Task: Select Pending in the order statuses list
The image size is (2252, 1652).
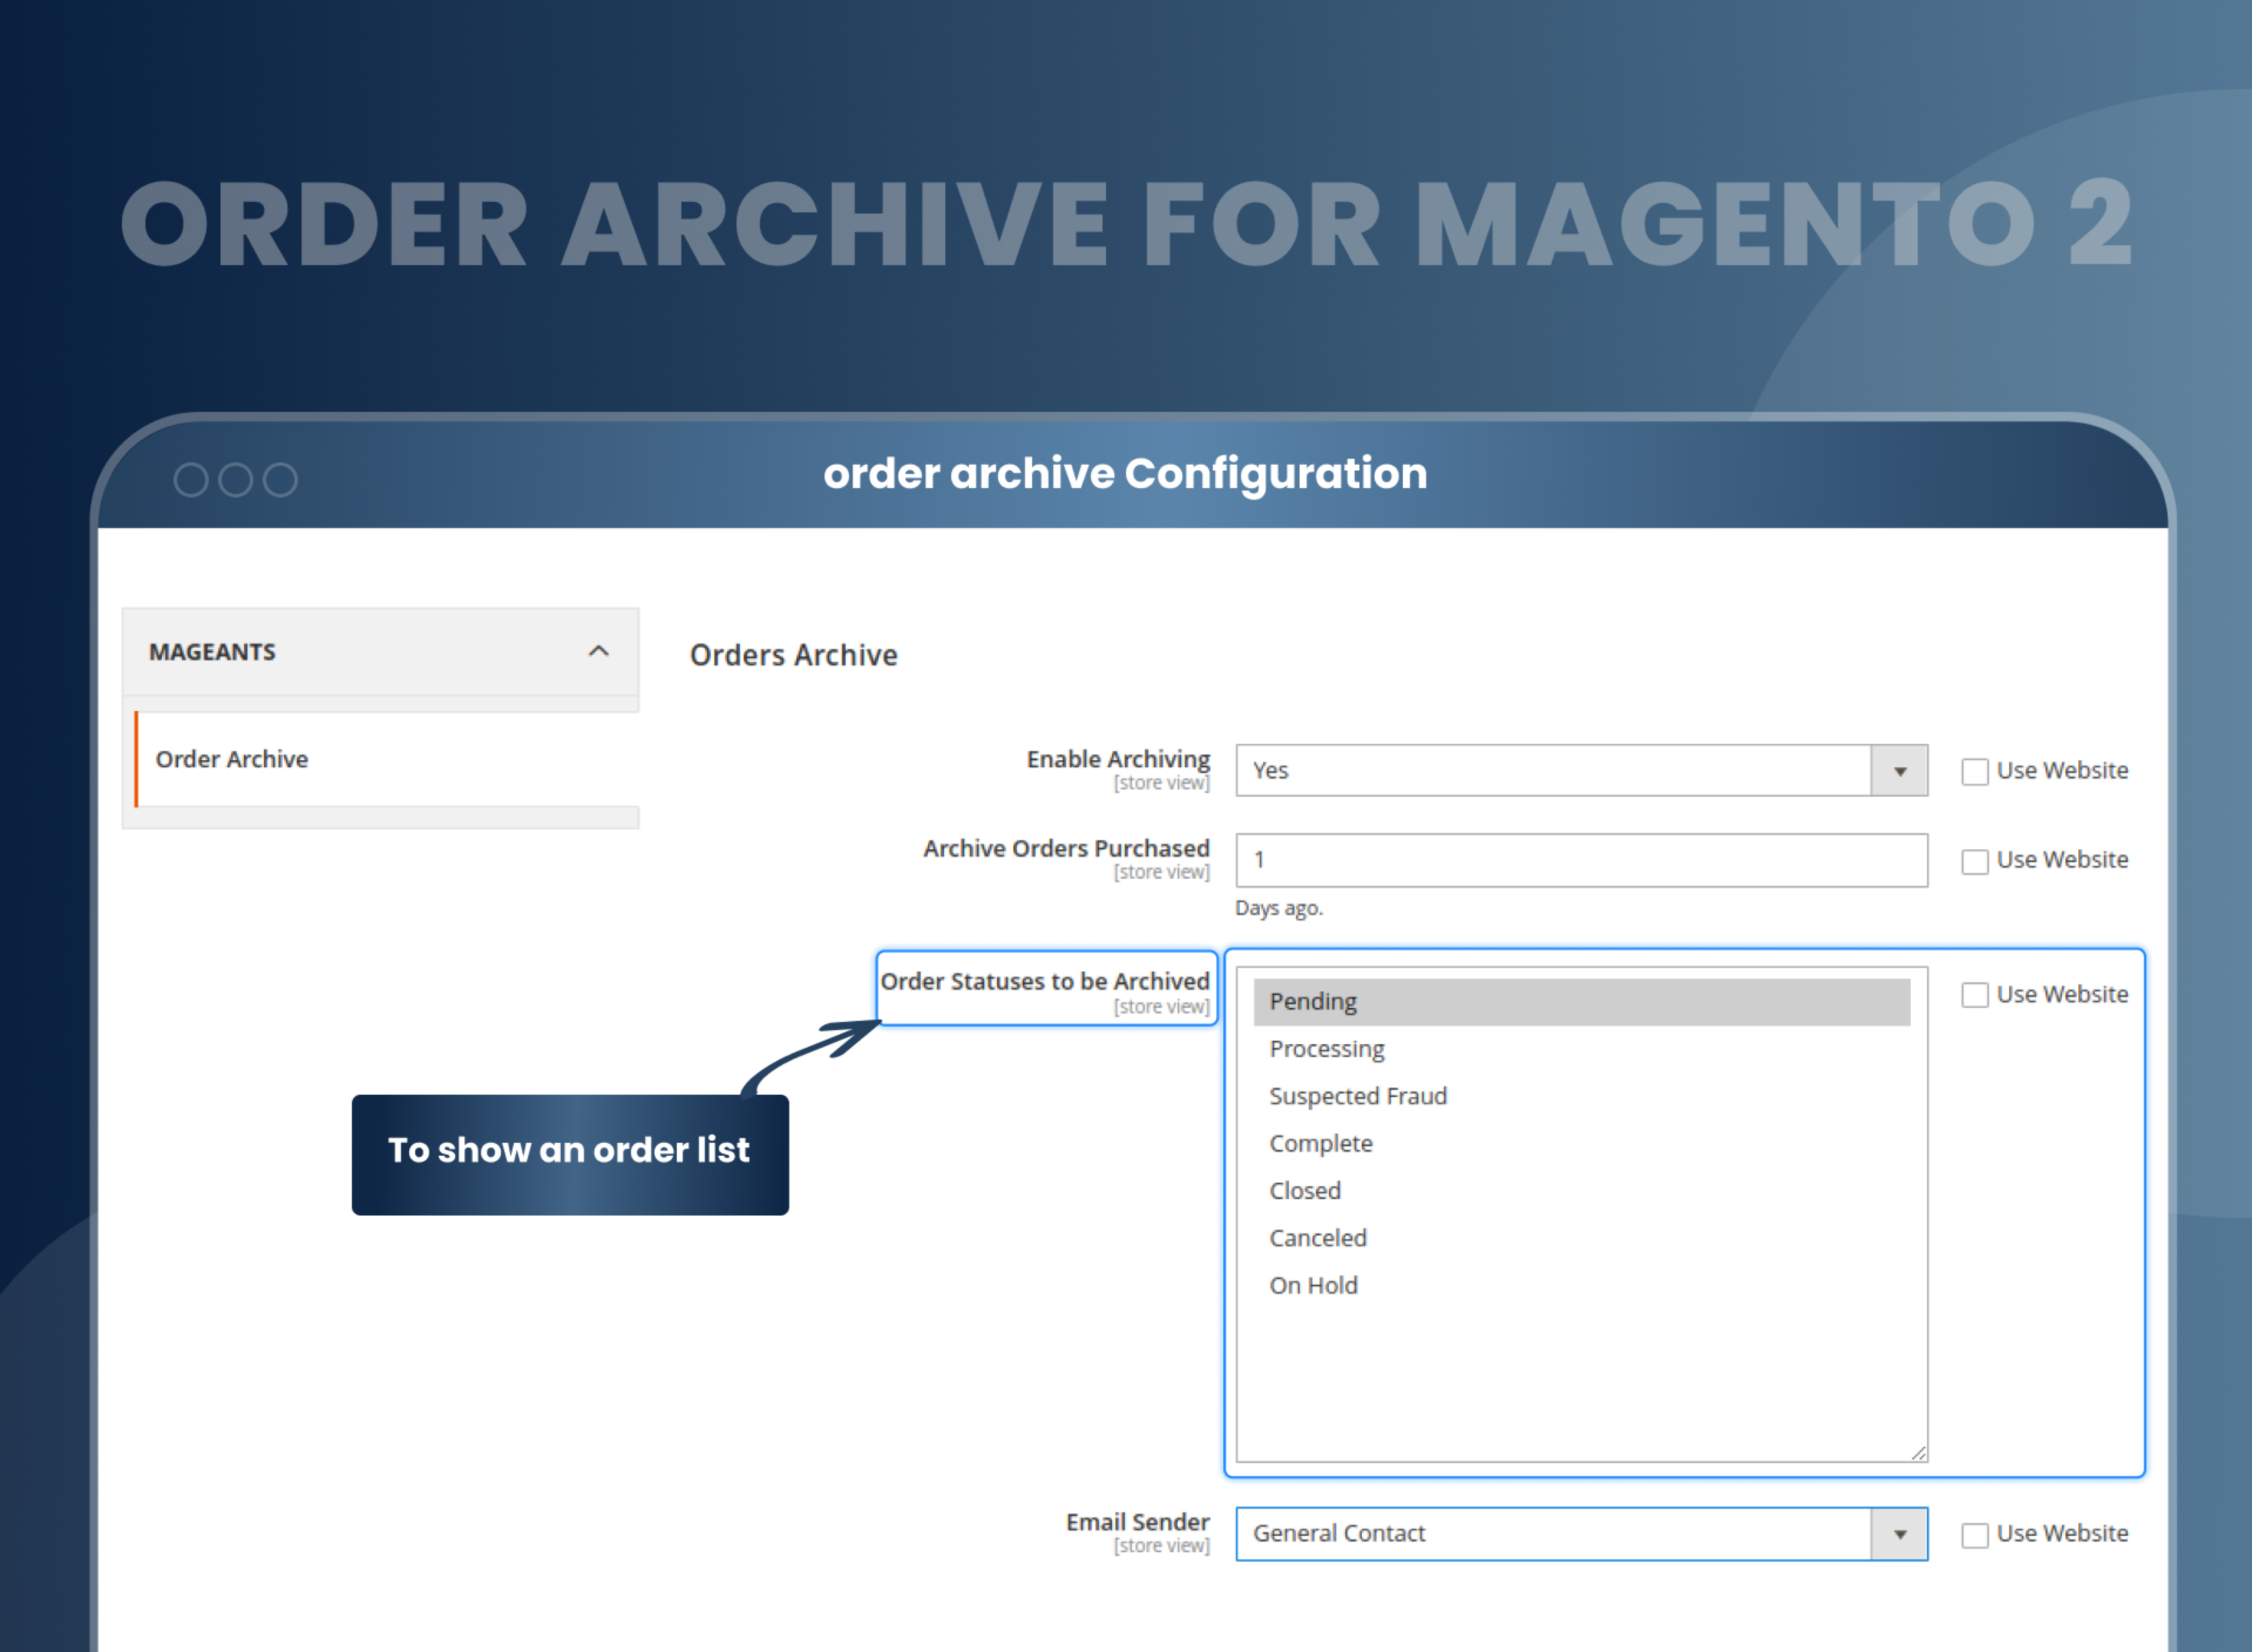Action: pos(1581,1001)
